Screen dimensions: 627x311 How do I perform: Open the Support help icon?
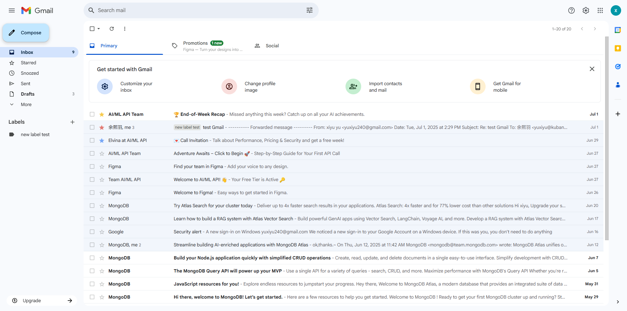pos(571,10)
